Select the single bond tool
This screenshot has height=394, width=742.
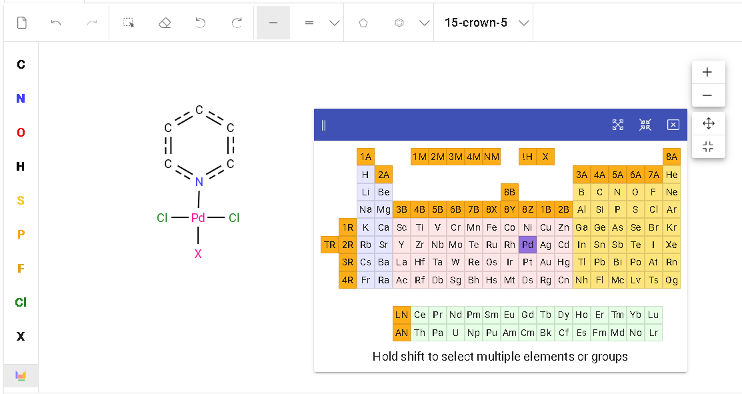click(273, 23)
